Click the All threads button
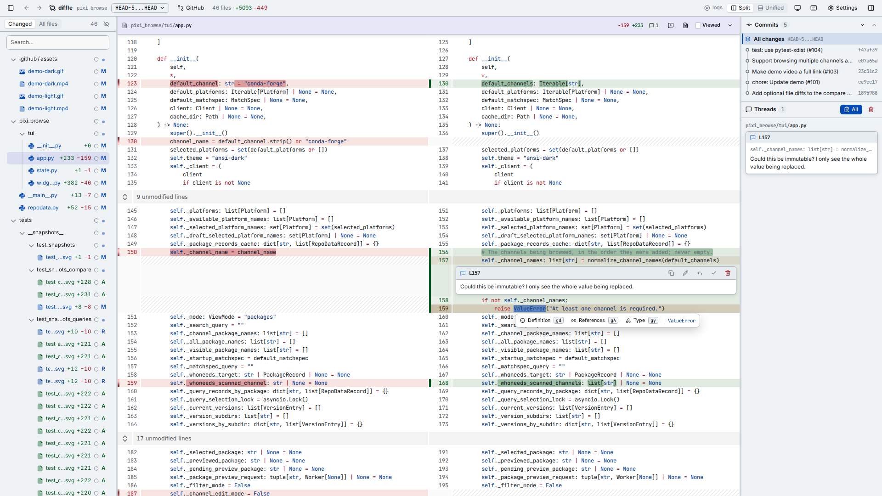The height and width of the screenshot is (496, 882). tap(851, 109)
